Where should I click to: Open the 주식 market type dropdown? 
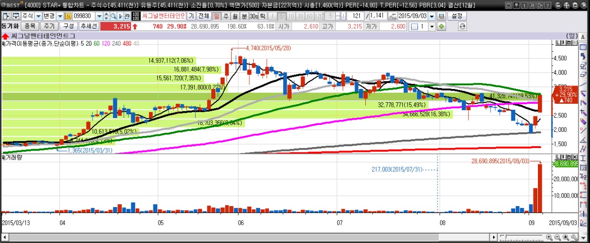point(38,16)
